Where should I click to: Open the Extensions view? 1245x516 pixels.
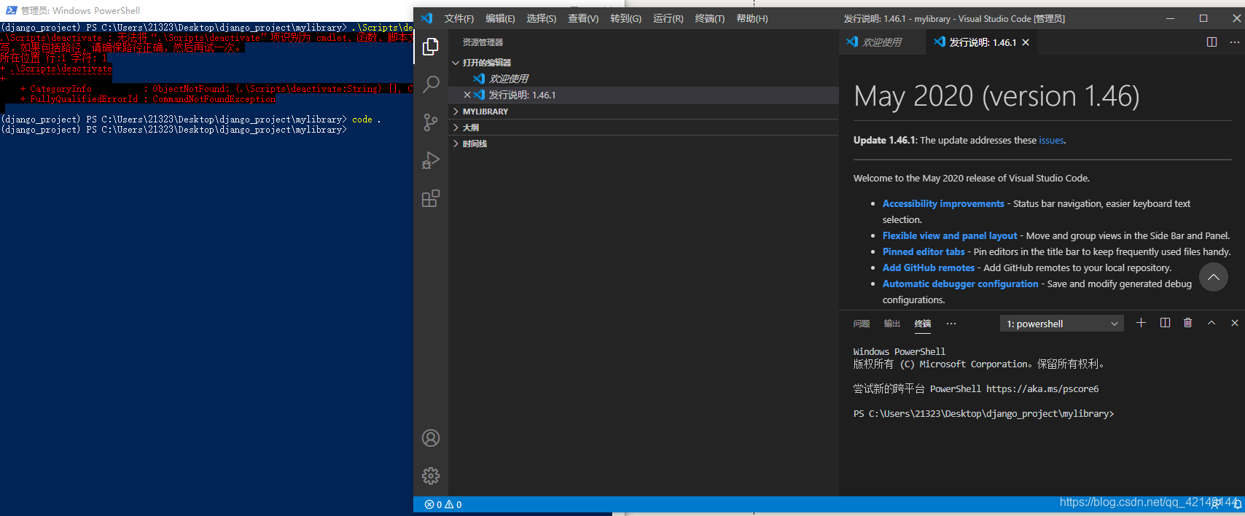[431, 198]
